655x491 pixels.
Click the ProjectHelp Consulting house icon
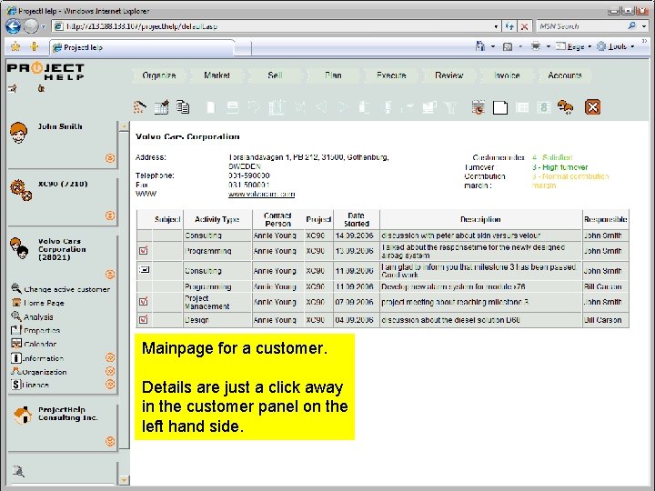pyautogui.click(x=22, y=416)
